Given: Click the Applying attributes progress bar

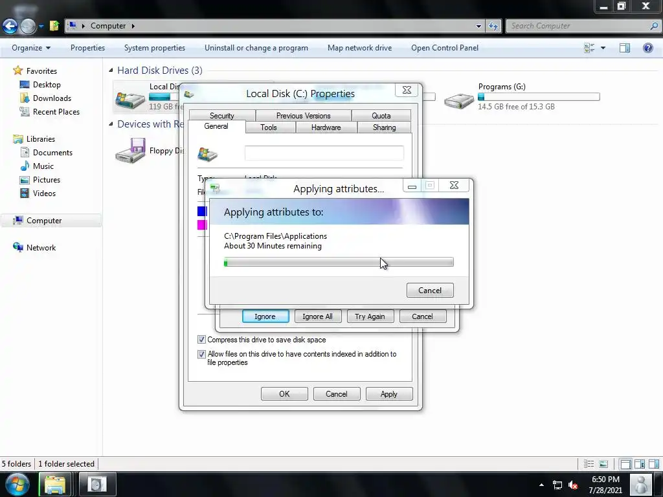Looking at the screenshot, I should tap(339, 263).
